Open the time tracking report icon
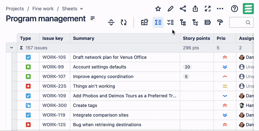Screen dimensions: 259x131 144,22
